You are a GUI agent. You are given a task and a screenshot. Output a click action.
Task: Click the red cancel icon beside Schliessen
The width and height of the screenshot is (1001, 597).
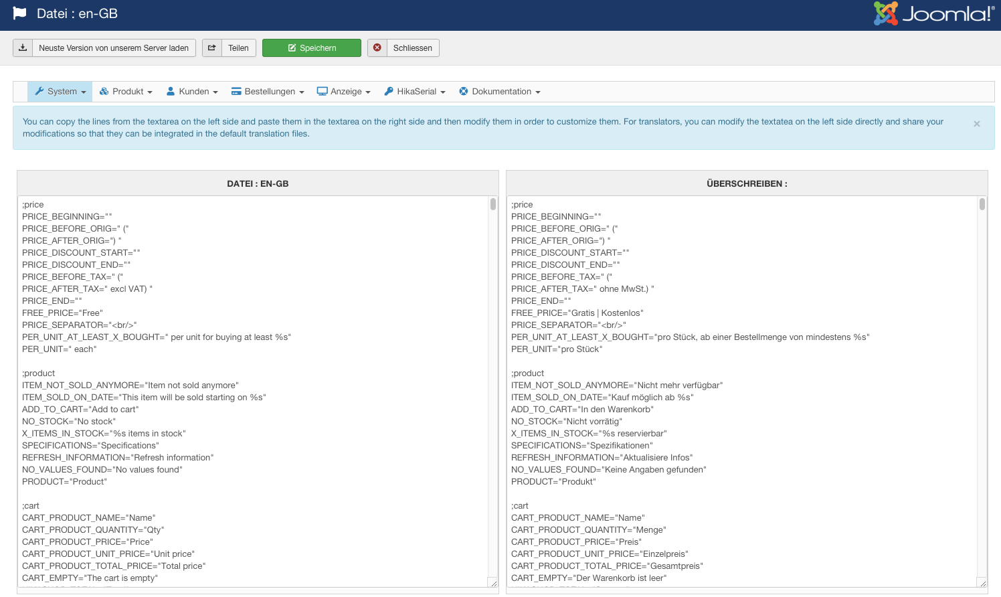pyautogui.click(x=377, y=48)
